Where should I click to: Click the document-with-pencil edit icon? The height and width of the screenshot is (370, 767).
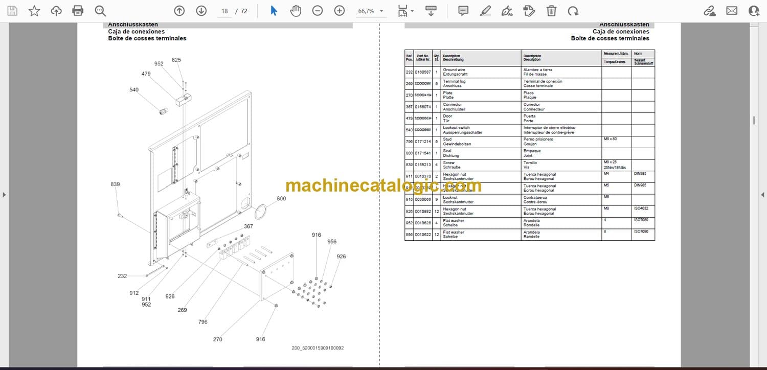pos(529,11)
